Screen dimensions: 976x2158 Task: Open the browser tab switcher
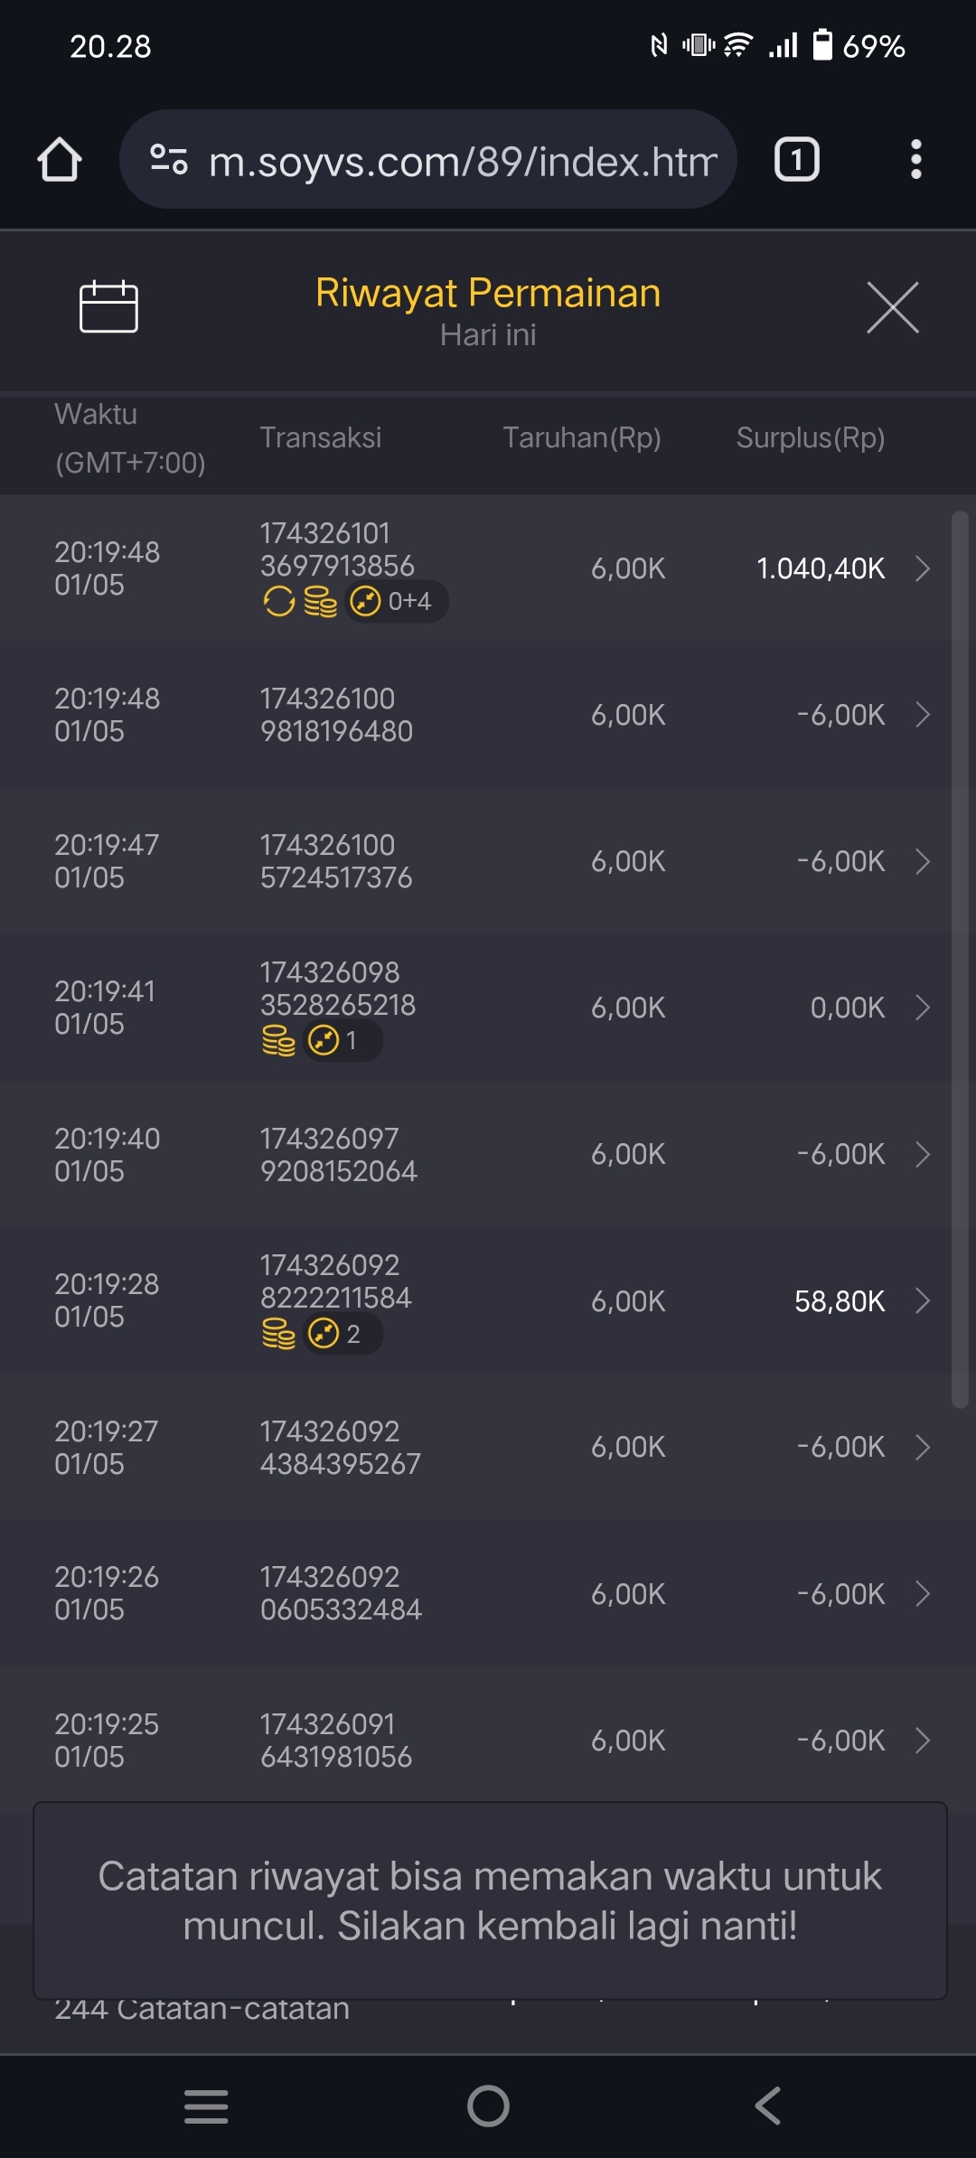(796, 160)
